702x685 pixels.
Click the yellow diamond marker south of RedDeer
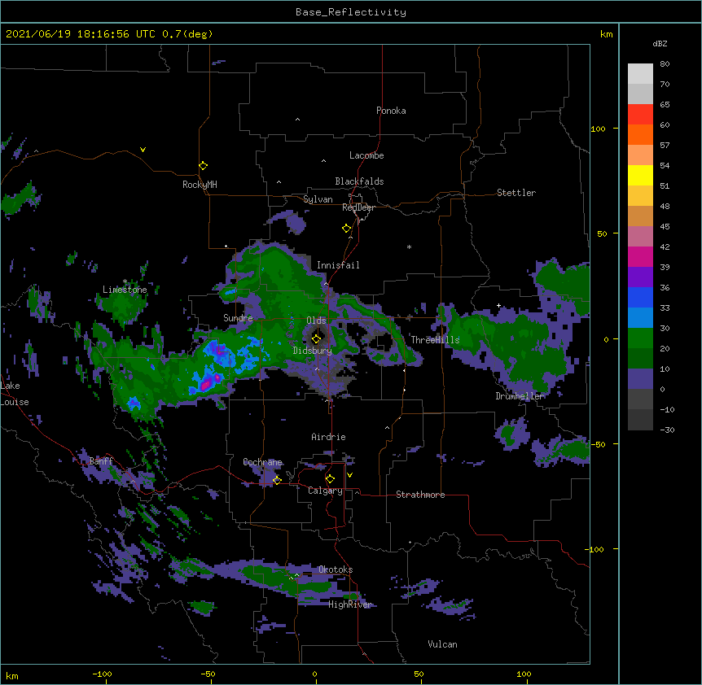[x=346, y=228]
